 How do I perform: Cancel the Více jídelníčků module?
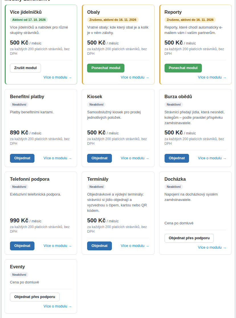26,68
